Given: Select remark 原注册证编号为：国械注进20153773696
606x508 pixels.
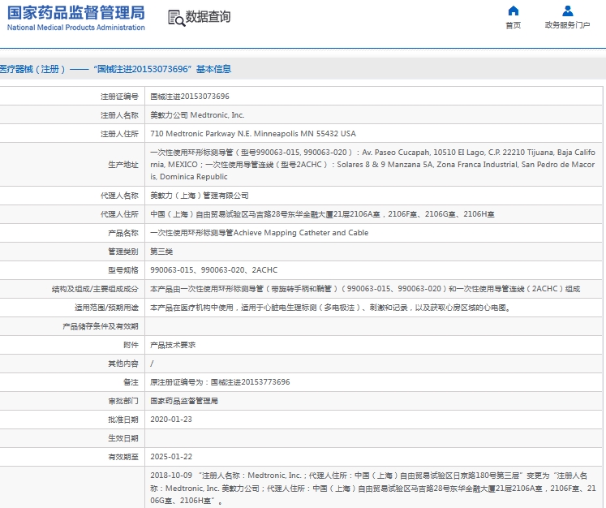Looking at the screenshot, I should pyautogui.click(x=220, y=382).
